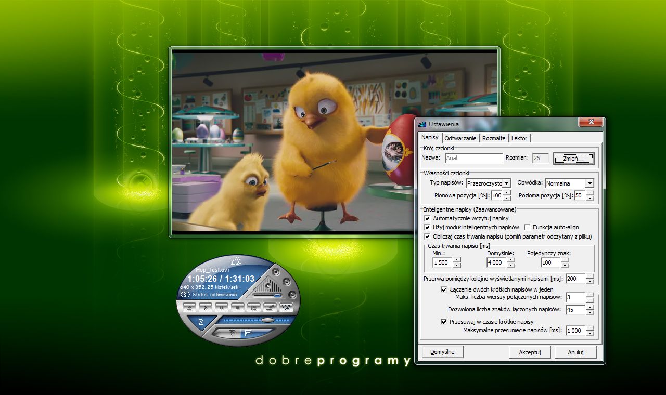
Task: Click the play arrow button in player
Action: pos(206,308)
